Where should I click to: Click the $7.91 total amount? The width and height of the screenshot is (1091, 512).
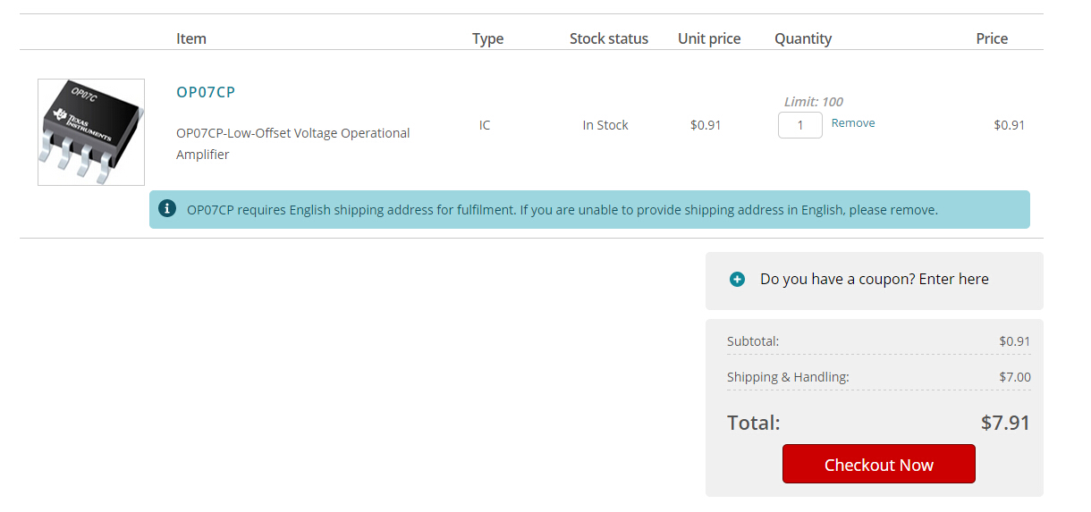tap(1005, 423)
